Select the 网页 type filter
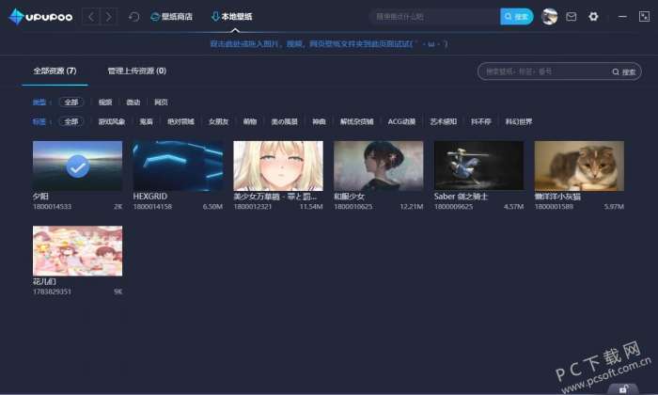The height and width of the screenshot is (395, 658). point(161,102)
